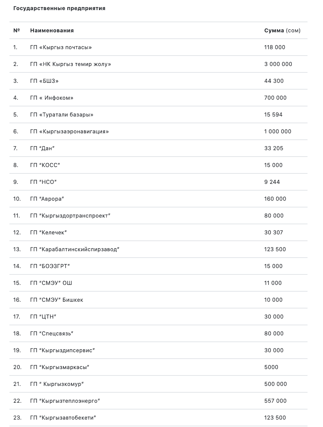Select ГП «НК Кыргыз темир жолу» row name

coord(70,64)
